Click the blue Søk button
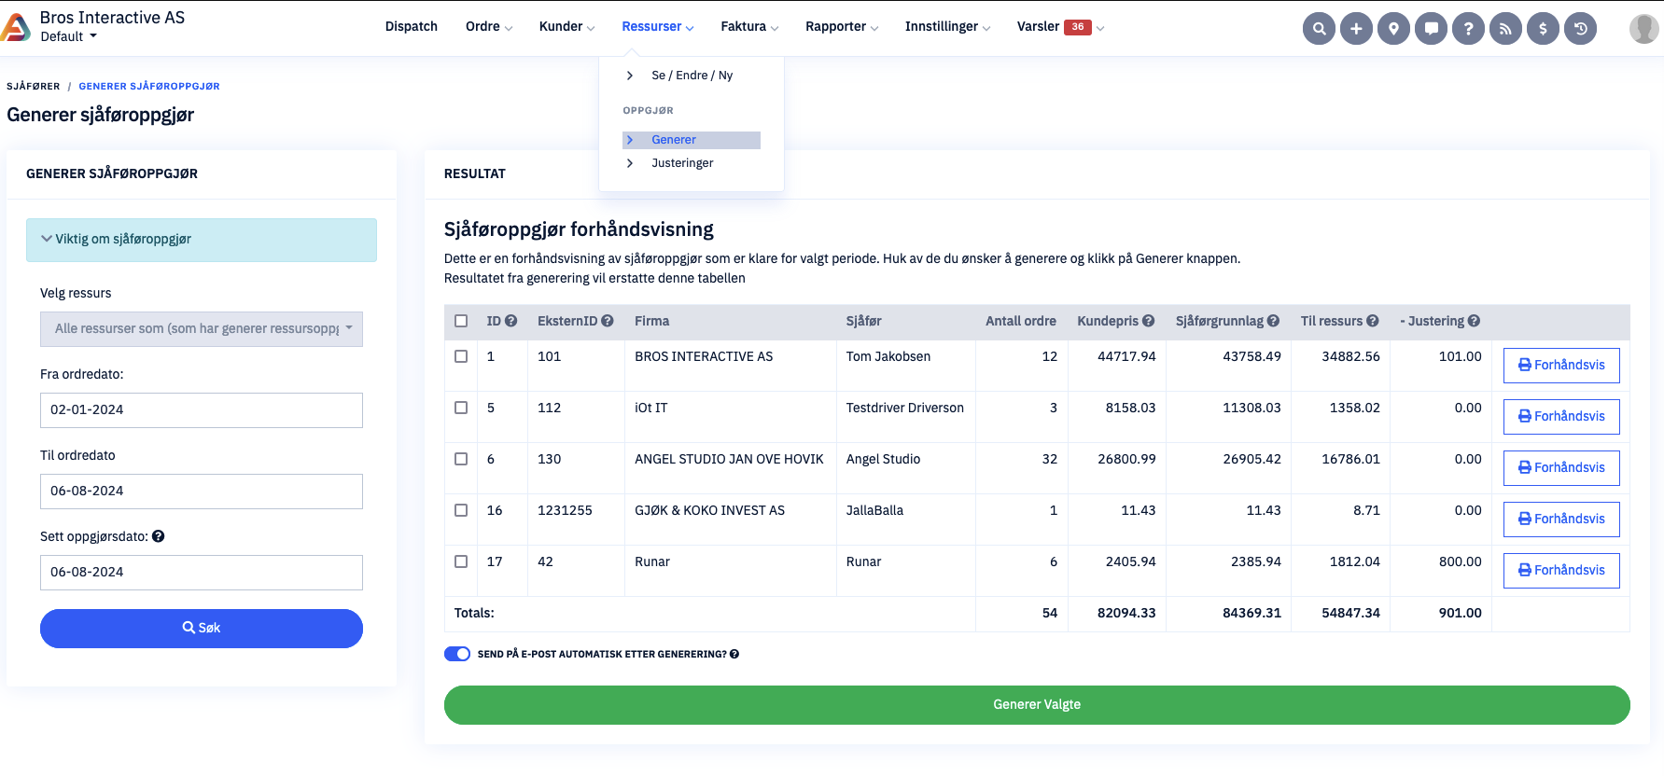 click(202, 629)
